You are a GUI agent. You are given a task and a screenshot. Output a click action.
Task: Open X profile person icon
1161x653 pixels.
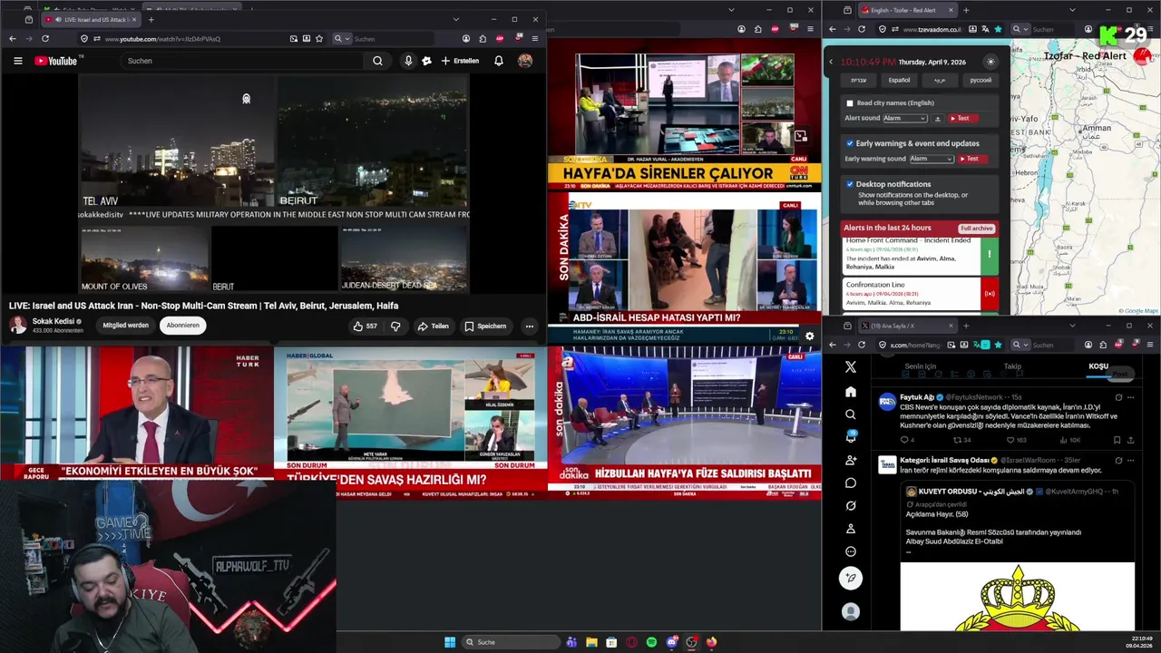(850, 528)
